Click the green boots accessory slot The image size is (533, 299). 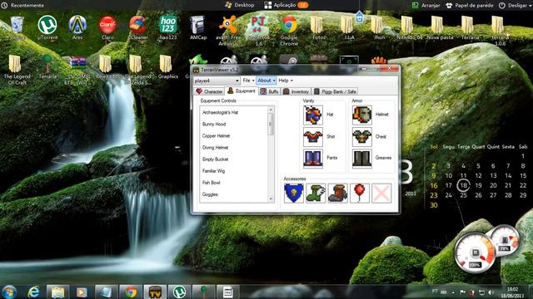[x=316, y=194]
